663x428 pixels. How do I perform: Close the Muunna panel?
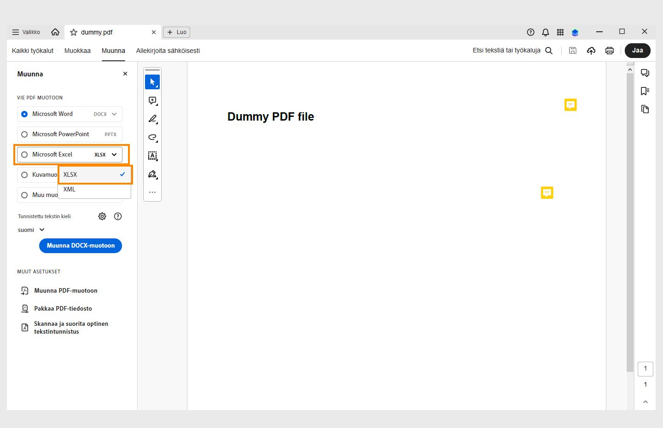(x=125, y=74)
